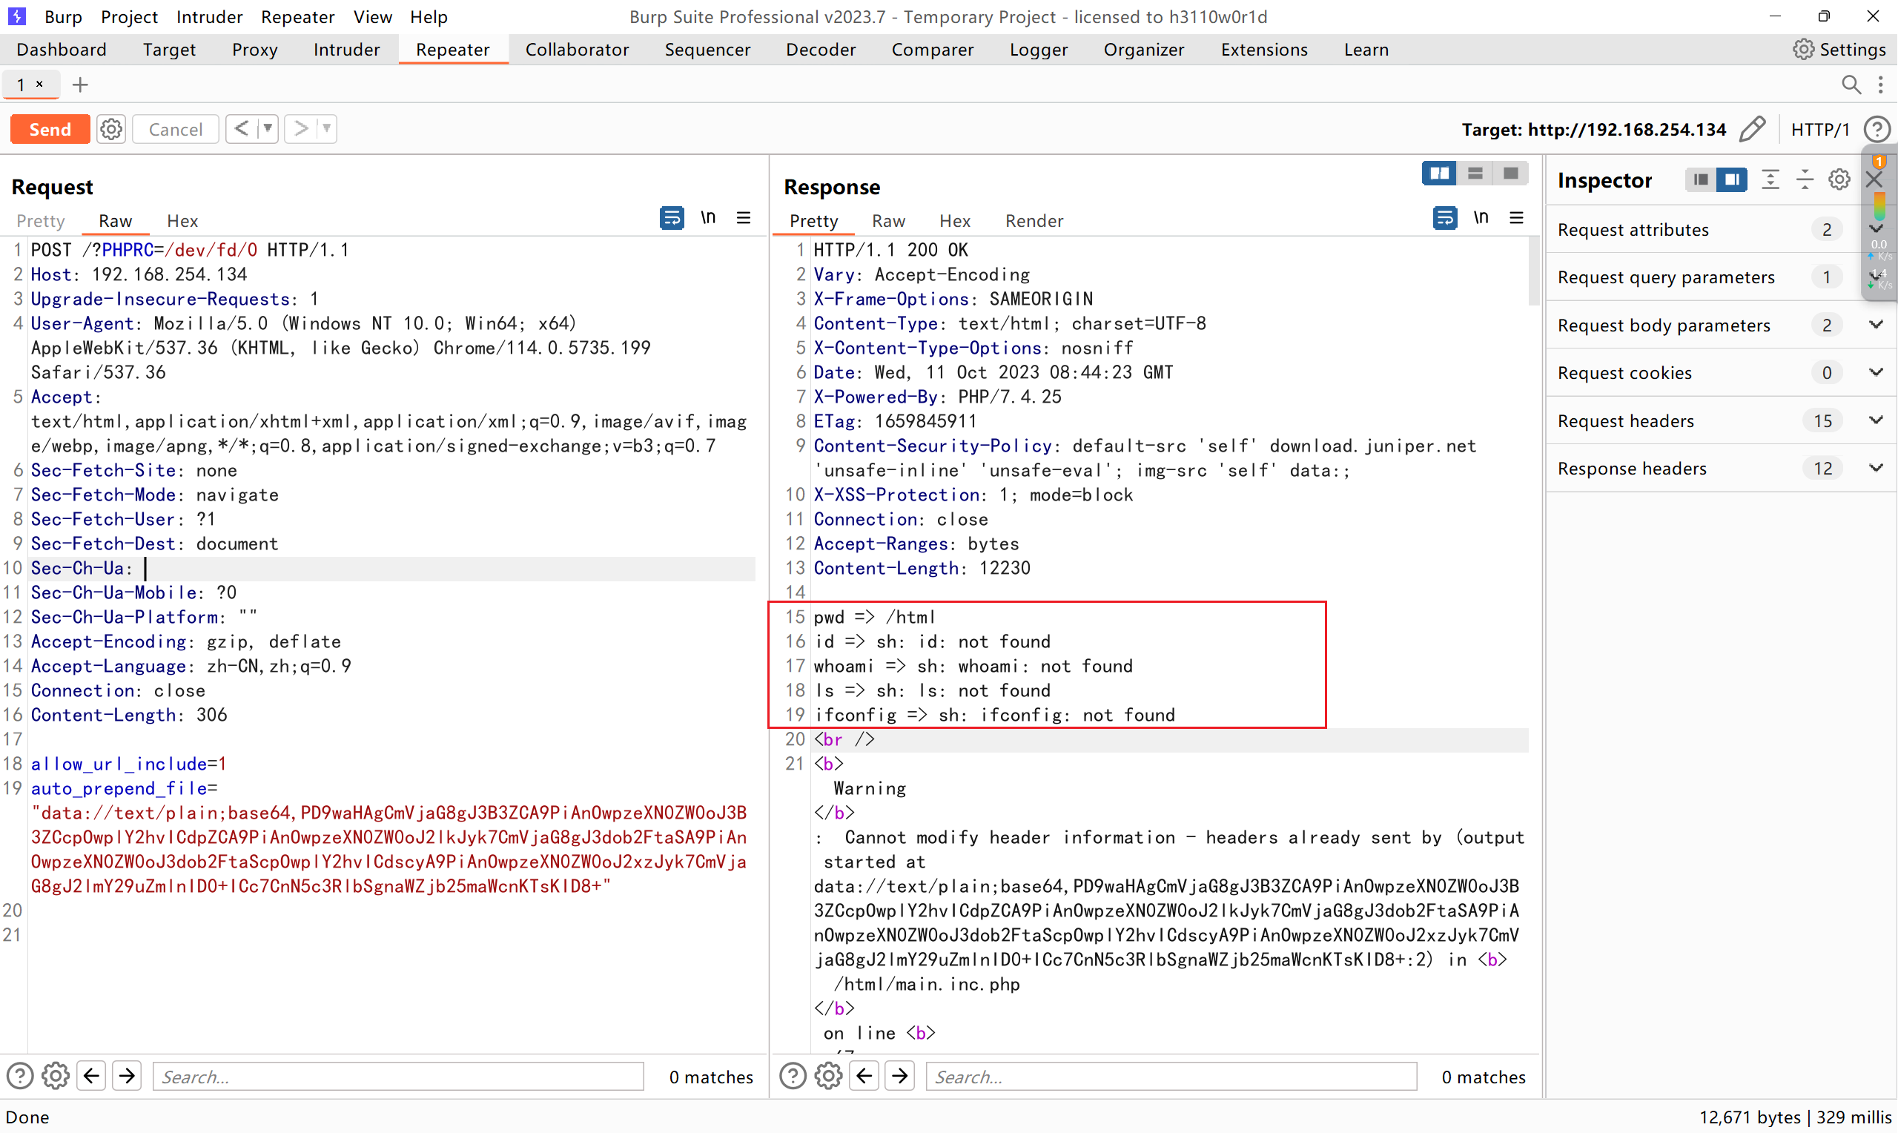Jump to previous match in response search
Image resolution: width=1898 pixels, height=1133 pixels.
coord(864,1077)
